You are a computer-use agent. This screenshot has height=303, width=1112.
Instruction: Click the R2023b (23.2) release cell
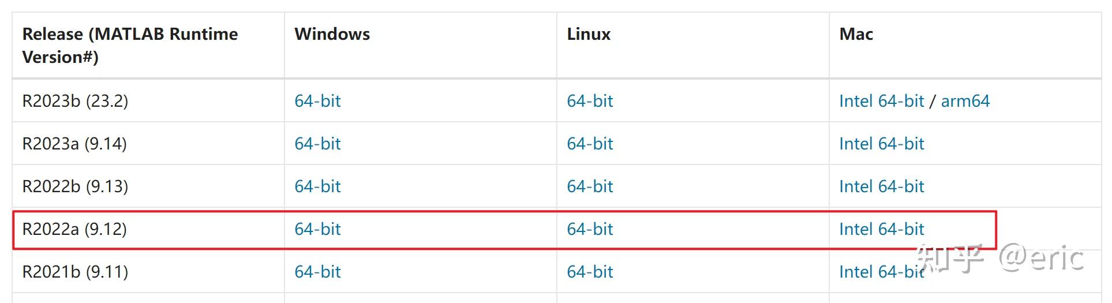pyautogui.click(x=75, y=101)
